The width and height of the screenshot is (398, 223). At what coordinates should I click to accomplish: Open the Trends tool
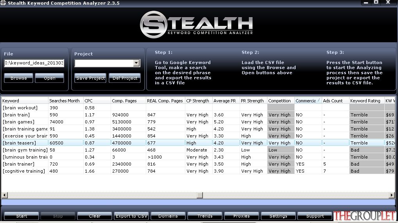(205, 216)
